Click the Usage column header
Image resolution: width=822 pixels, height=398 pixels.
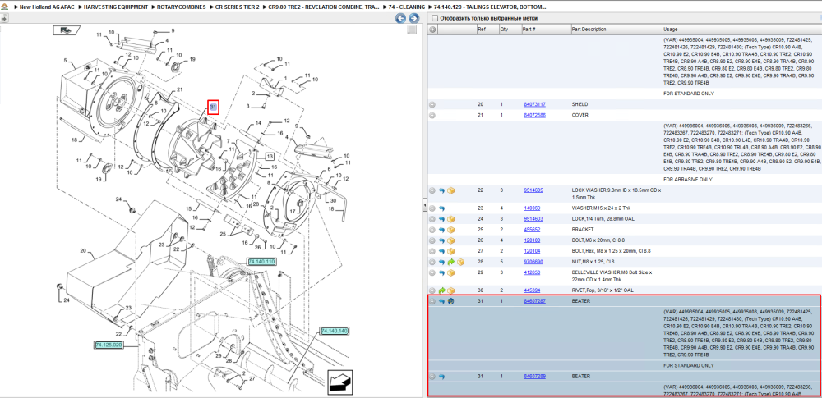pos(741,30)
